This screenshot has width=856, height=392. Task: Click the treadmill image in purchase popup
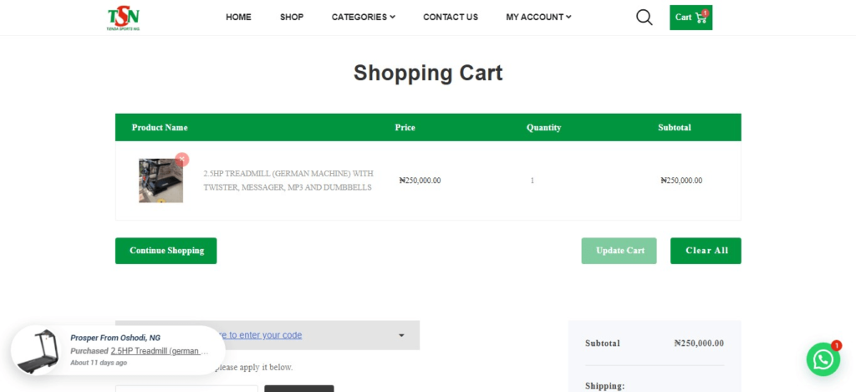click(38, 351)
